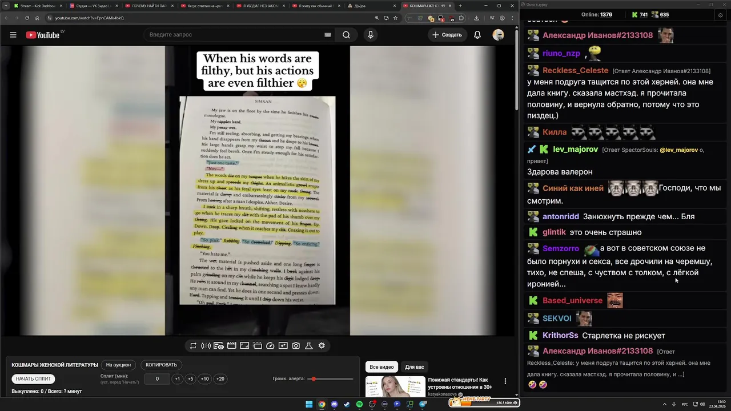The width and height of the screenshot is (731, 411).
Task: Adjust the 'Громк. алерта' volume slider
Action: (x=331, y=379)
